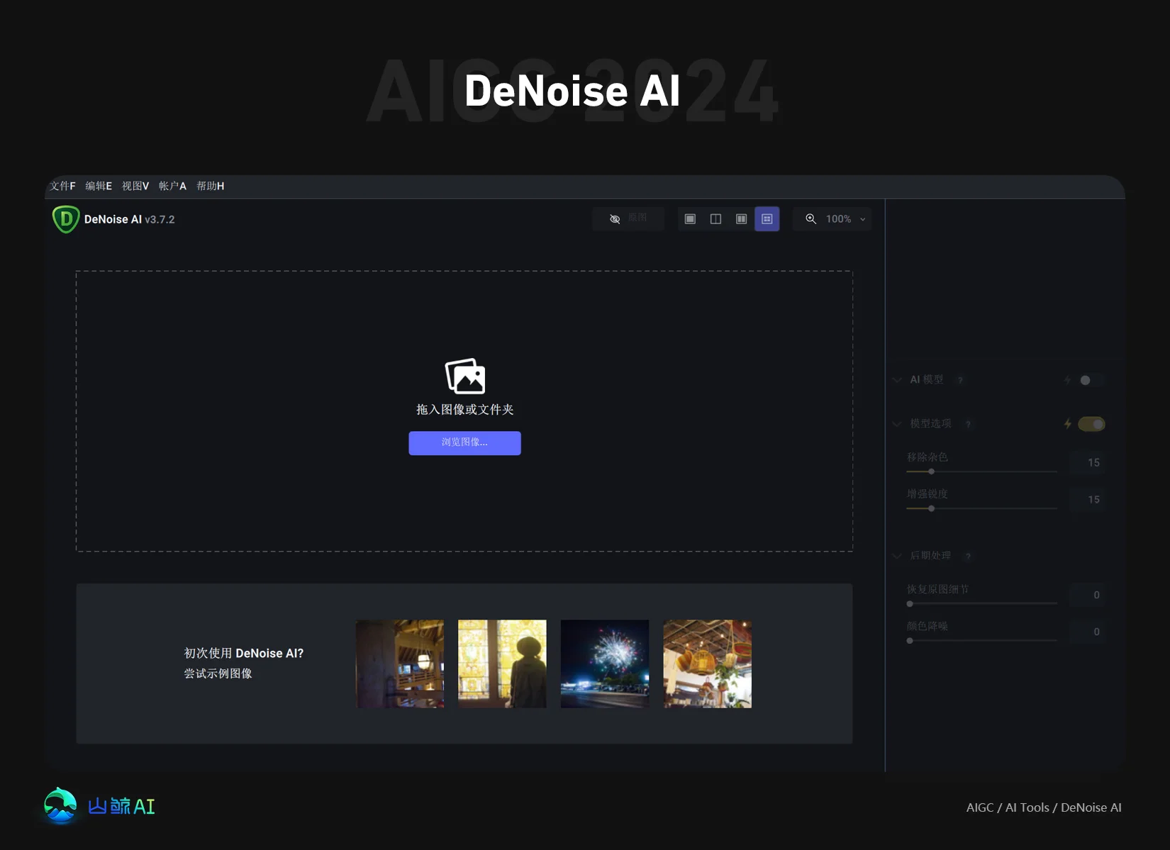The width and height of the screenshot is (1170, 850).
Task: Click the lightning icon in AI 模型 row
Action: pyautogui.click(x=1067, y=380)
